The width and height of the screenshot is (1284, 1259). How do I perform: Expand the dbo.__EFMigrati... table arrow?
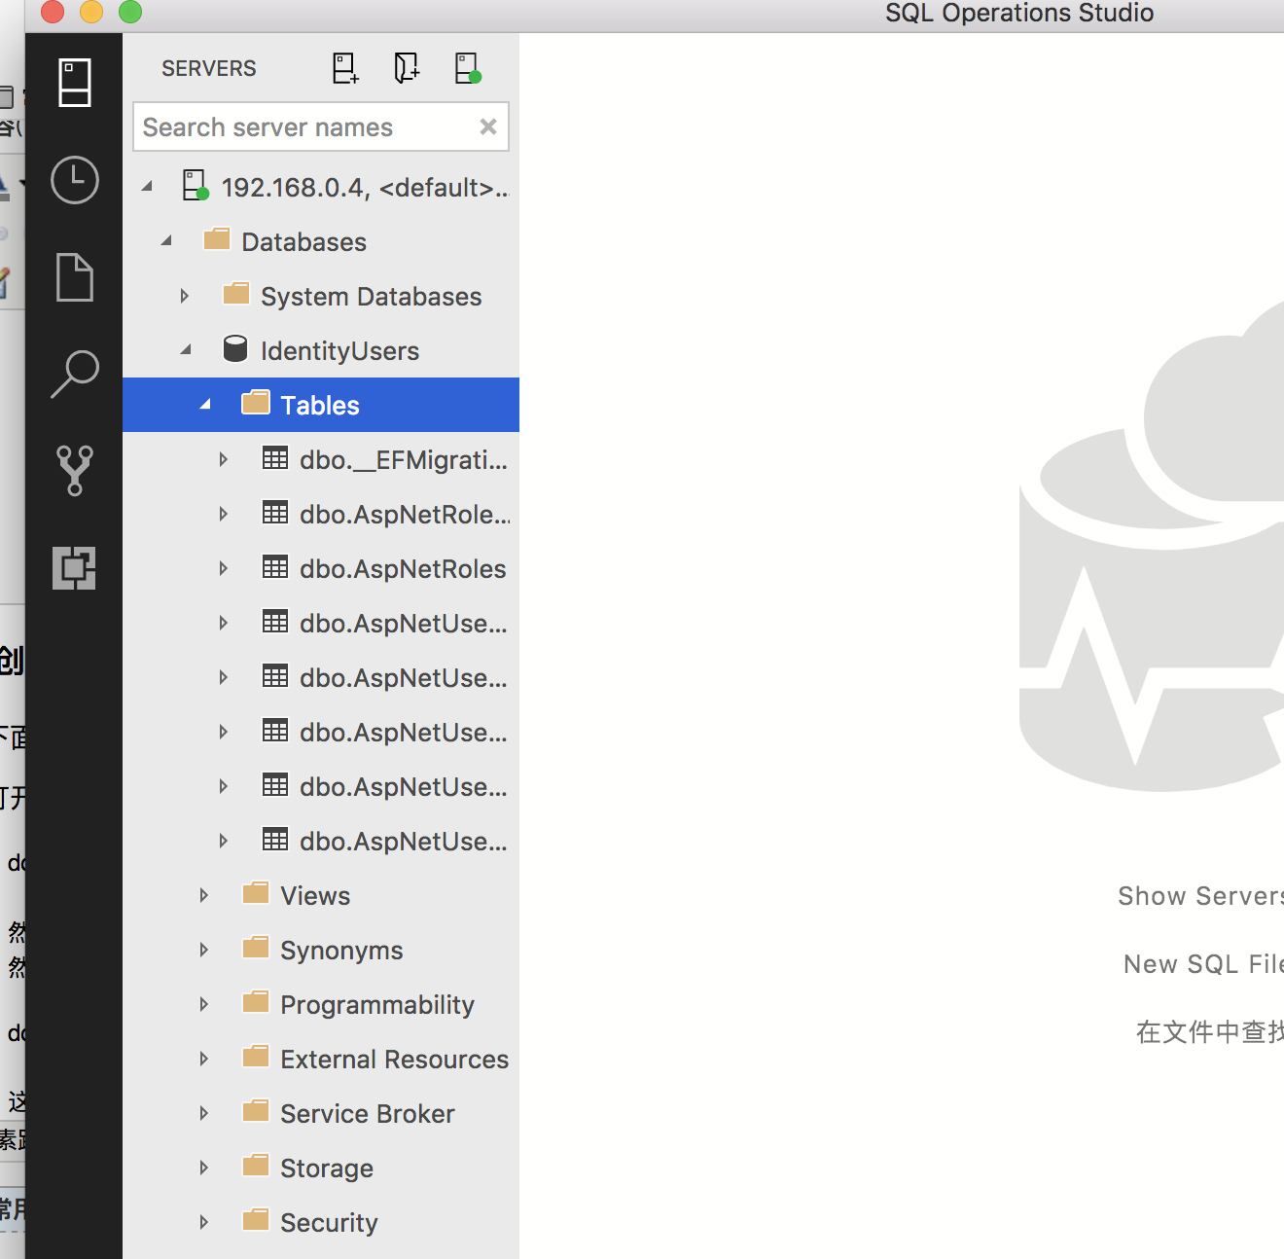pyautogui.click(x=224, y=459)
